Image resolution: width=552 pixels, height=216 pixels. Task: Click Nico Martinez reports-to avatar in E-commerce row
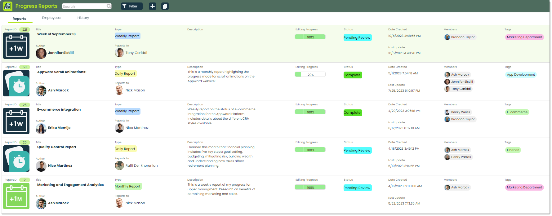tap(119, 128)
